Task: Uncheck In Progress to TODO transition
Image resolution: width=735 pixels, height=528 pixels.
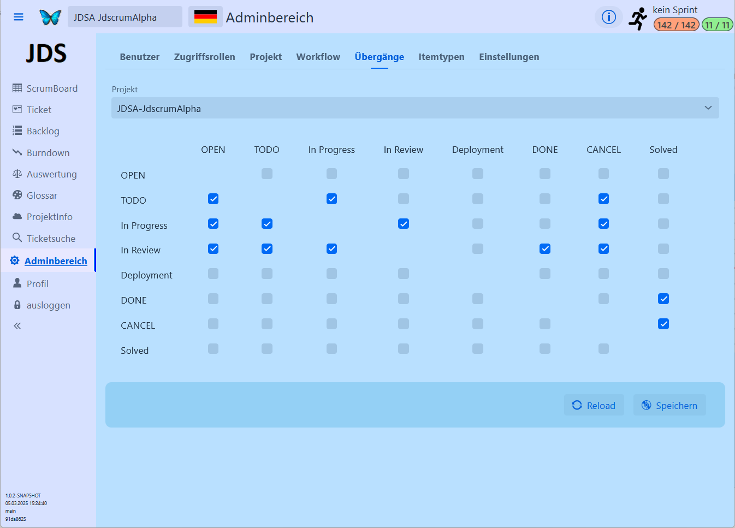Action: pos(267,224)
